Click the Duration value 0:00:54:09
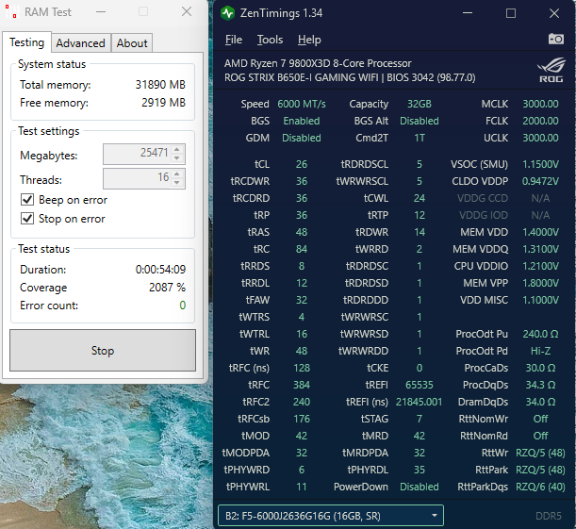576x529 pixels. click(160, 270)
